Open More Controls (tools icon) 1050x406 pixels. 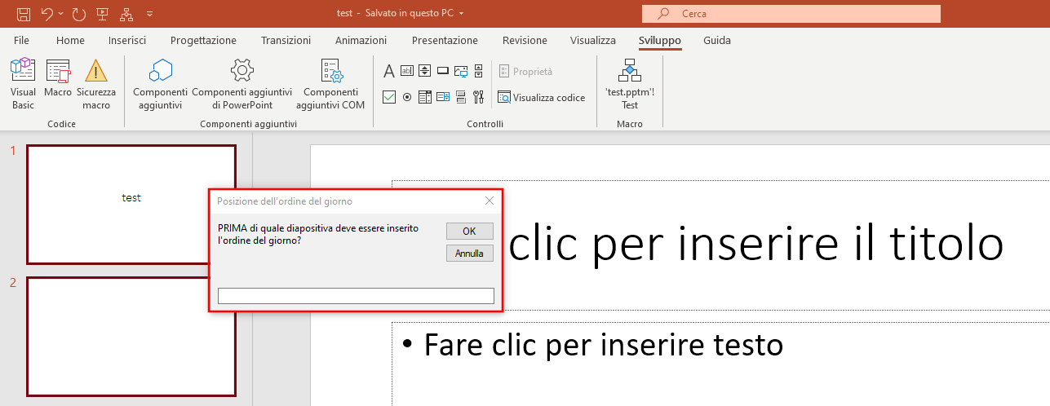(x=479, y=97)
